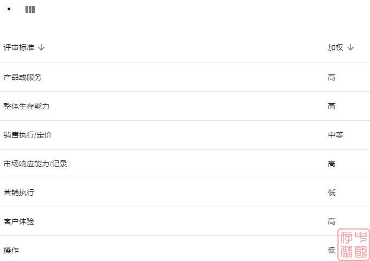The width and height of the screenshot is (370, 261).
Task: Click the 高 weighting for 整体生存能力
Action: 331,106
